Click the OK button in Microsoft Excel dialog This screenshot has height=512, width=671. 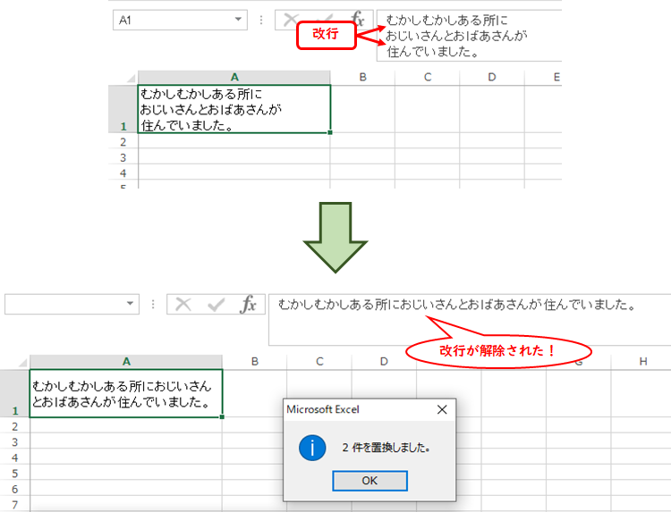(369, 480)
